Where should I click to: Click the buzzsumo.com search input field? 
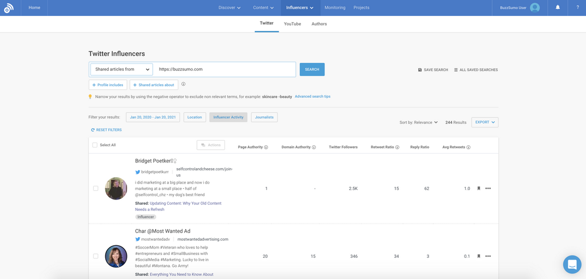coord(224,69)
